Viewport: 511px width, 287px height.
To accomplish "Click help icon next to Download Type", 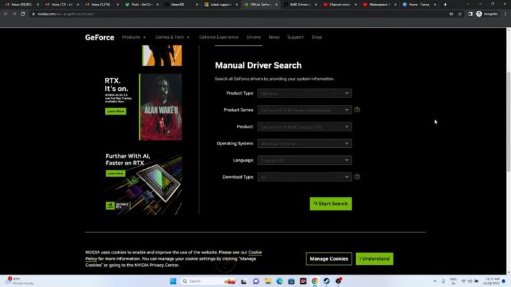I will tap(357, 177).
